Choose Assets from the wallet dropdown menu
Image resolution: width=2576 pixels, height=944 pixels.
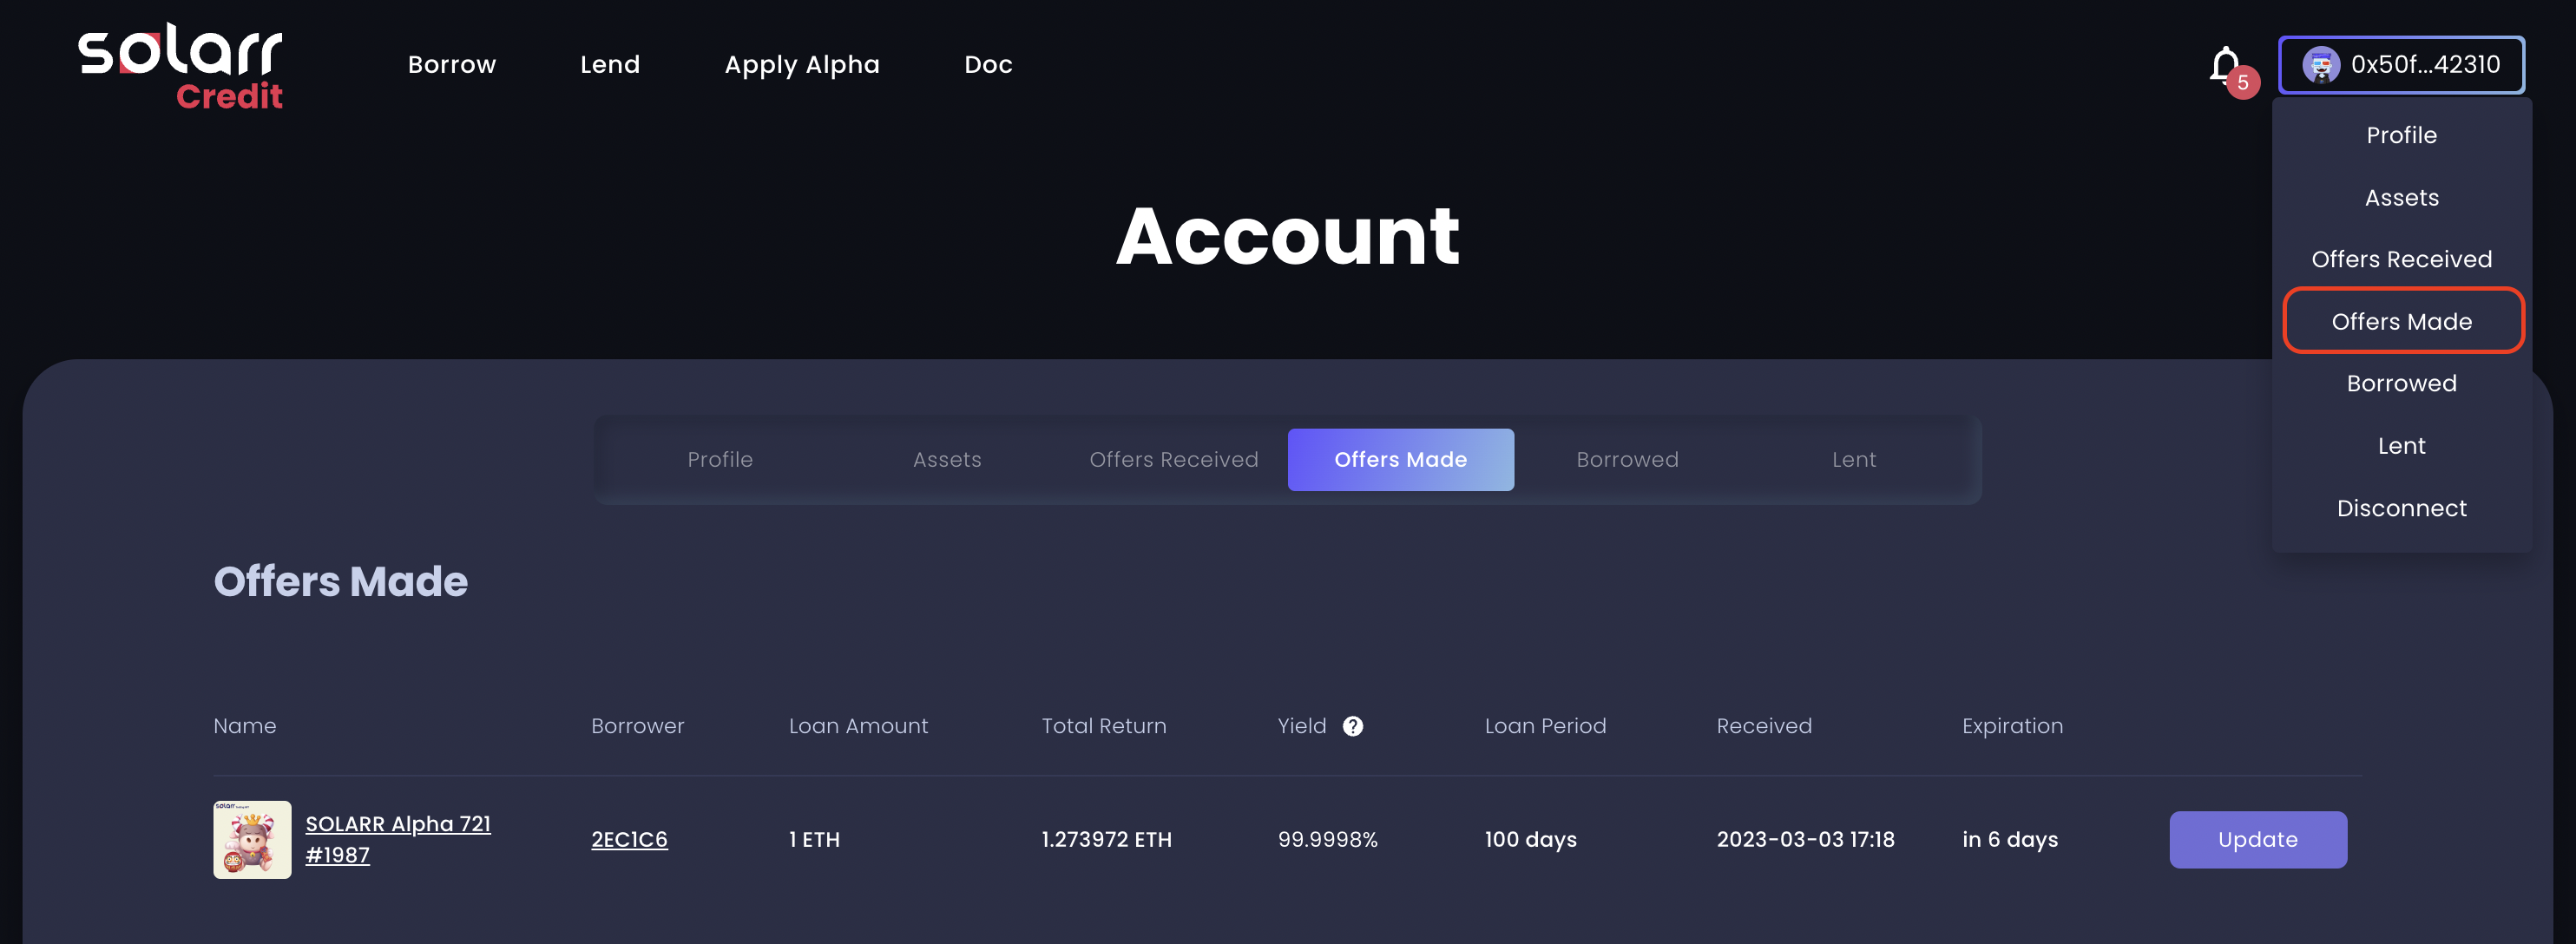click(x=2401, y=198)
